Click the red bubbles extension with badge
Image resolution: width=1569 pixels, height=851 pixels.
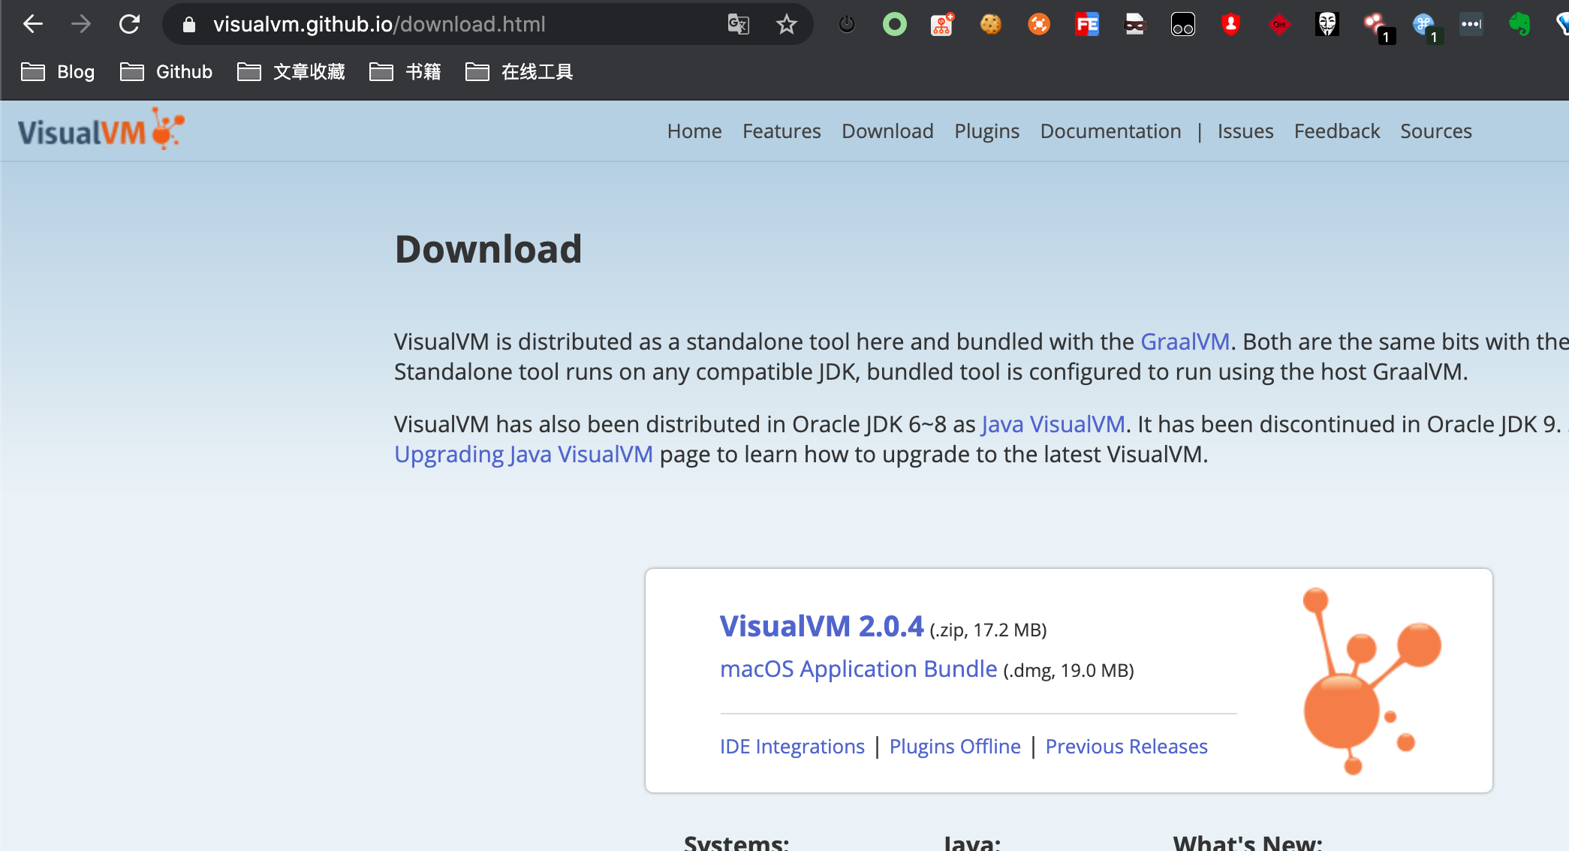1378,27
